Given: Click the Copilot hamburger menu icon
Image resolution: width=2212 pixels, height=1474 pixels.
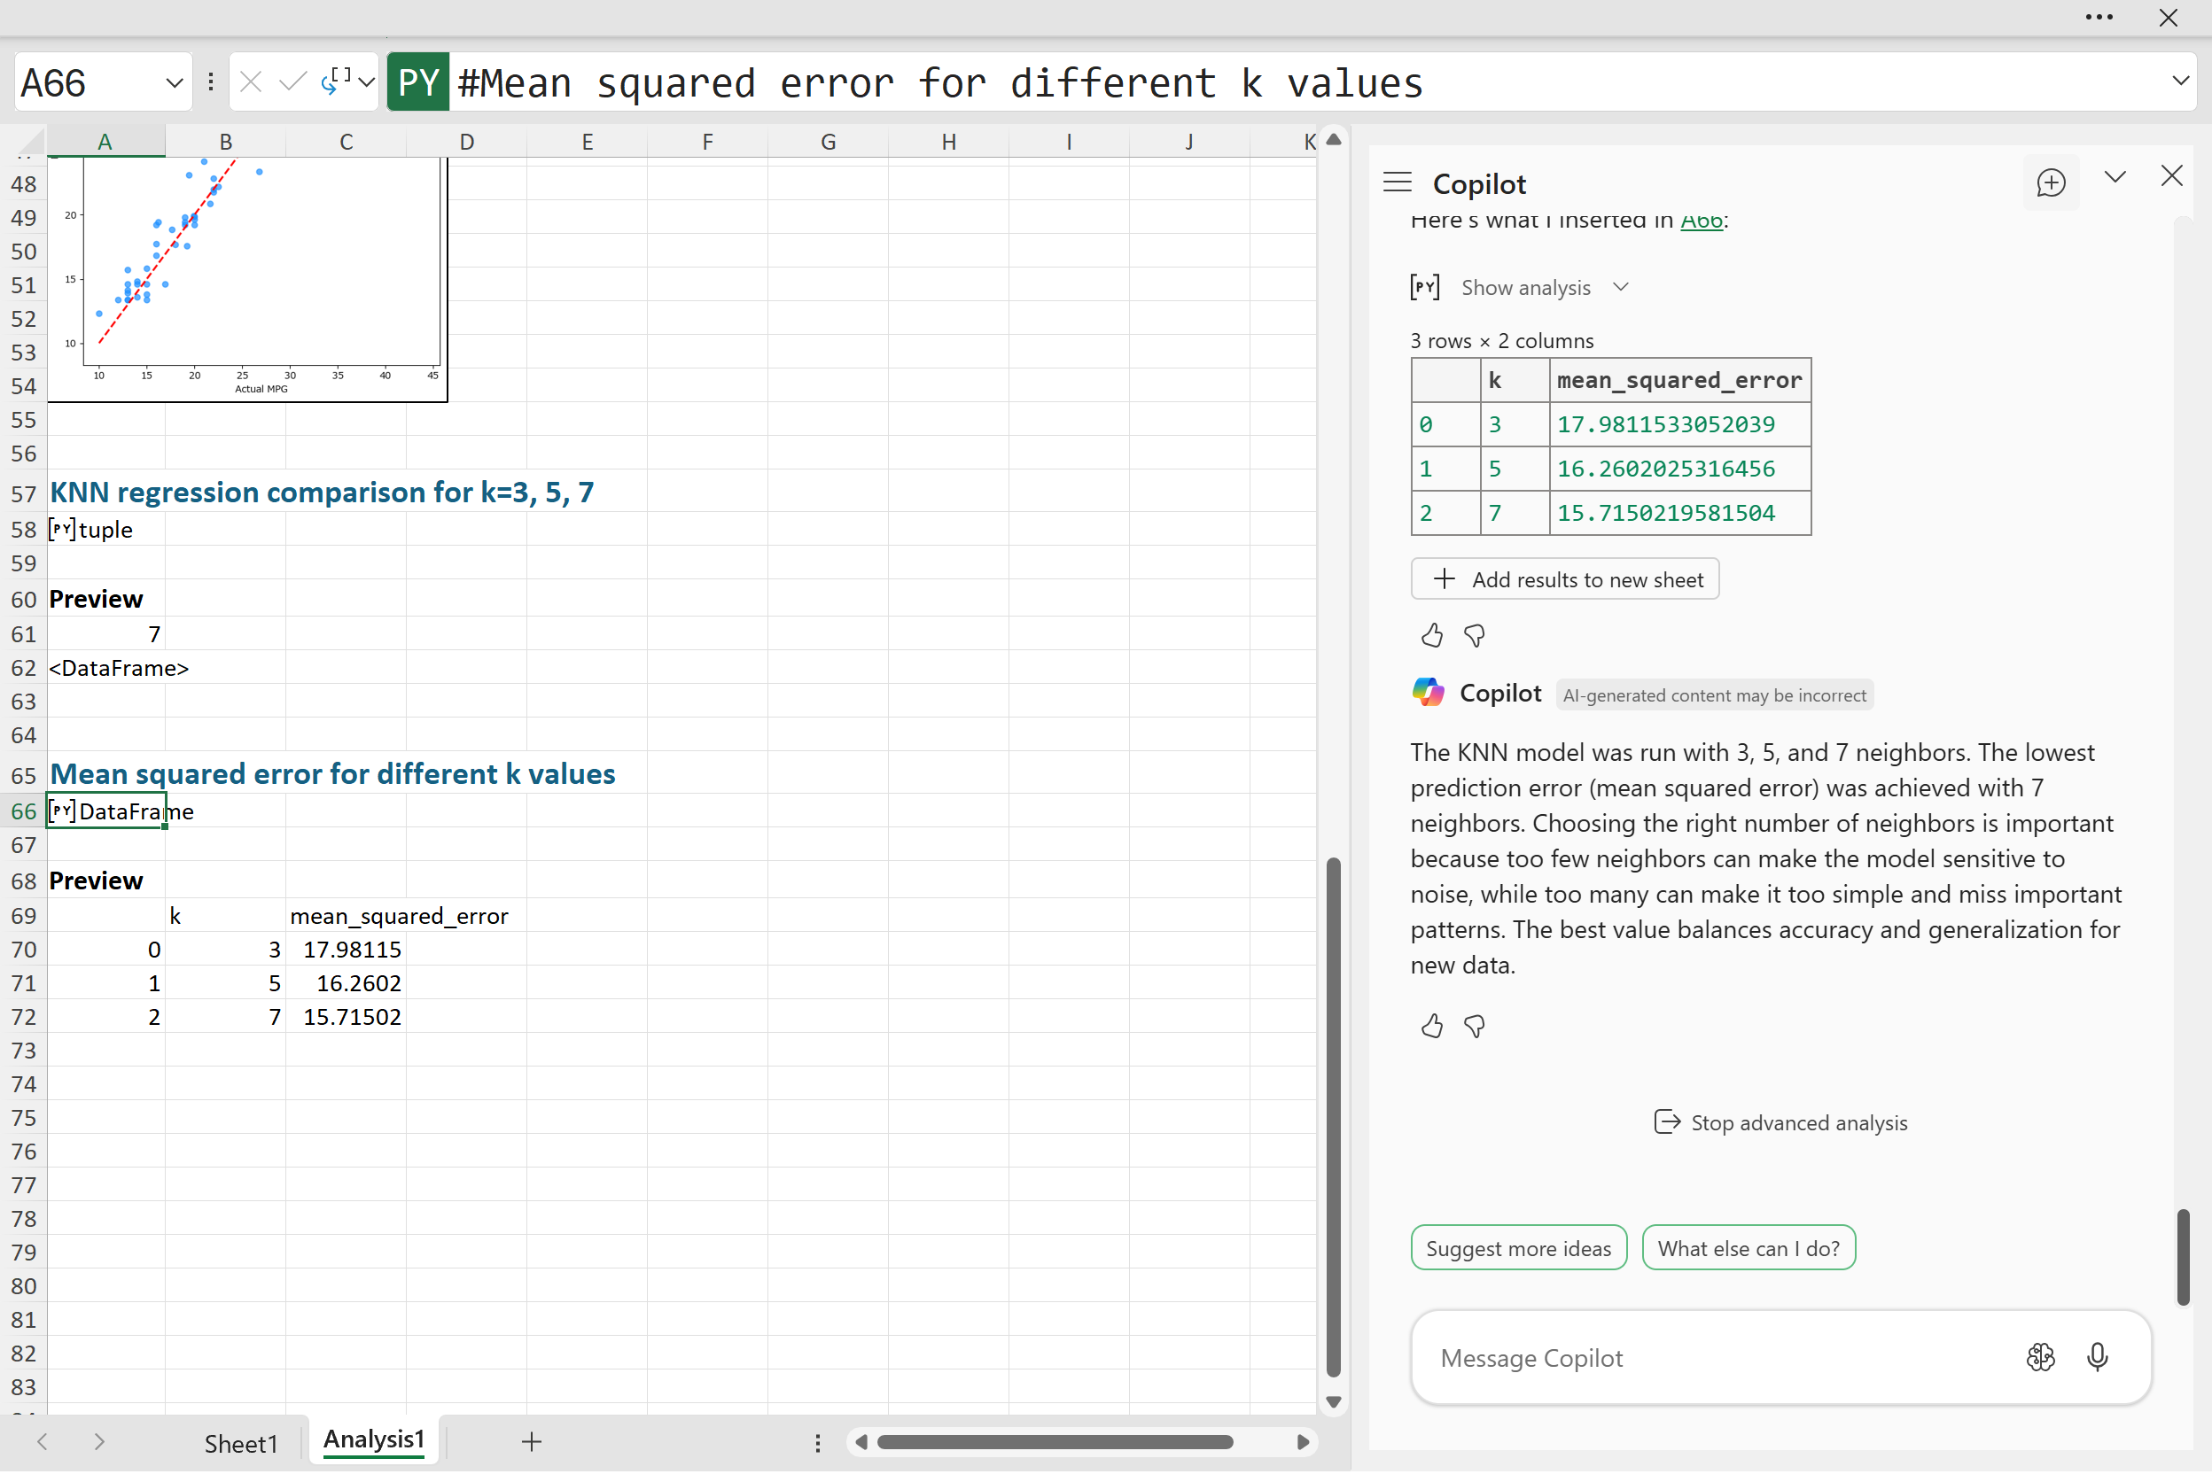Looking at the screenshot, I should (1397, 182).
